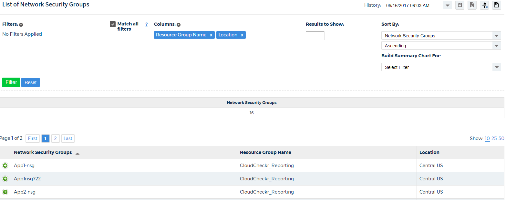Click the 16 count link in summary table
The image size is (506, 200).
(252, 113)
